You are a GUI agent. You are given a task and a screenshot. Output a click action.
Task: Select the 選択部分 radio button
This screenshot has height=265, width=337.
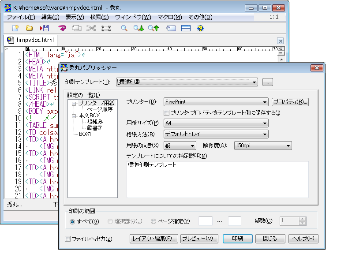coord(110,221)
